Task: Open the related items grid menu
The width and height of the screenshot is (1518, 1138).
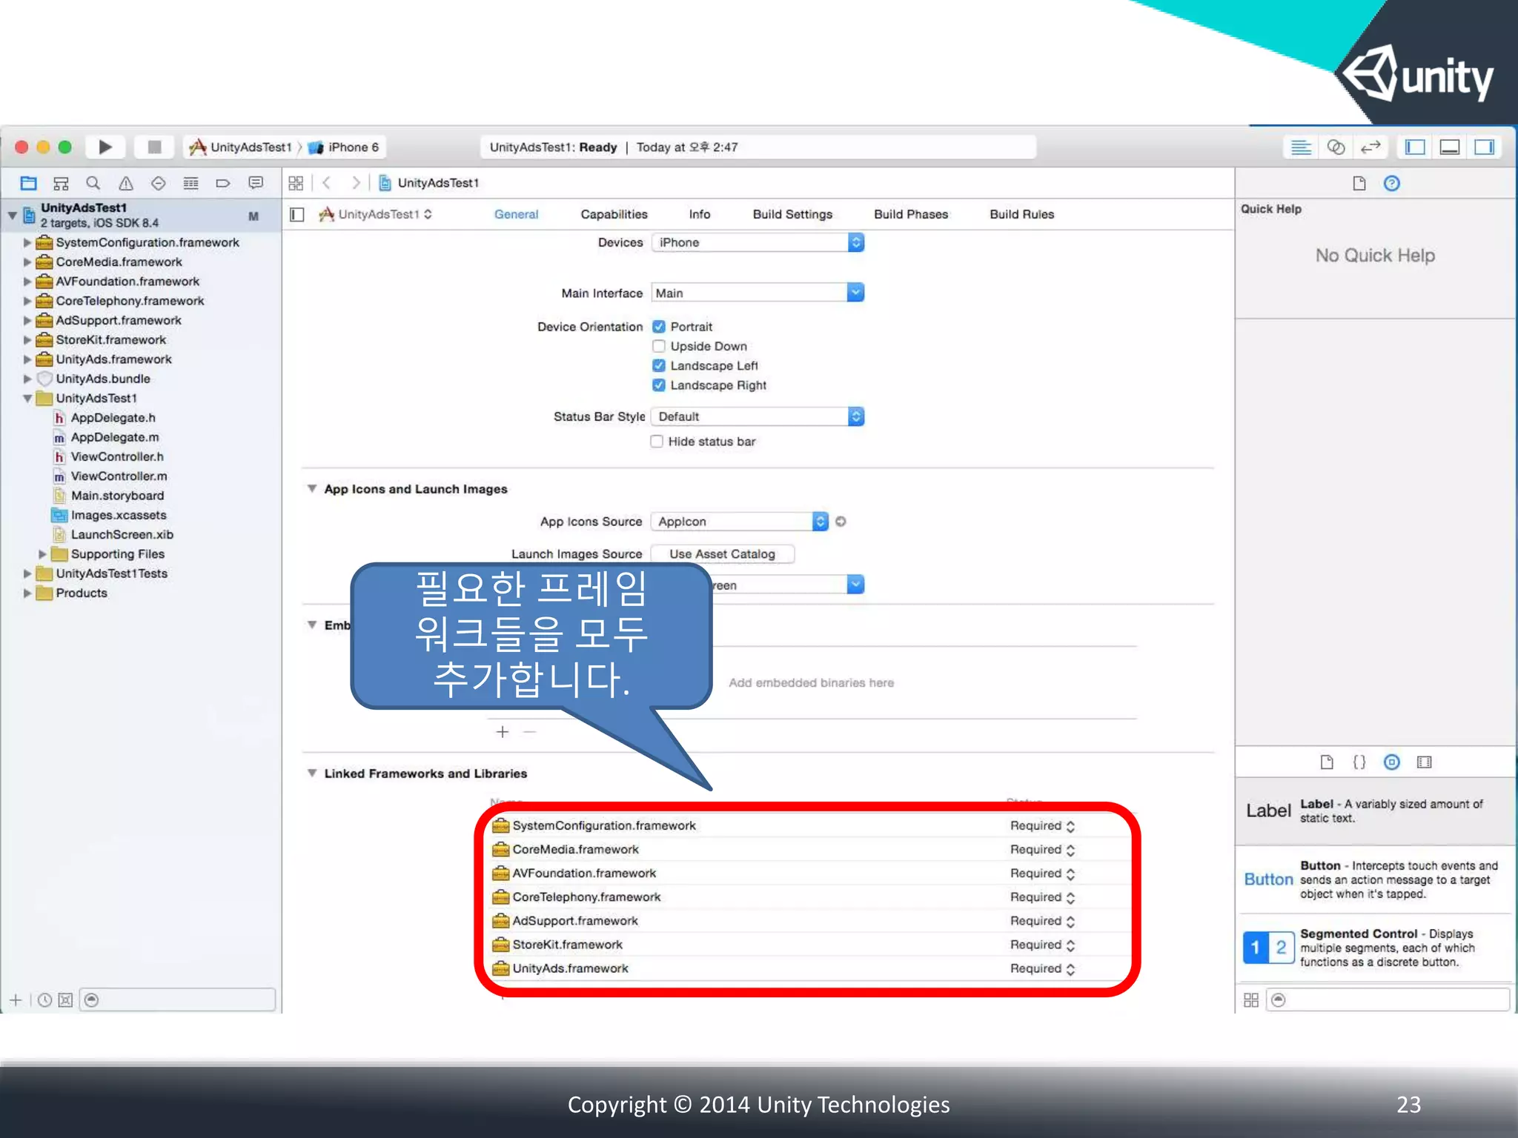Action: pos(296,183)
